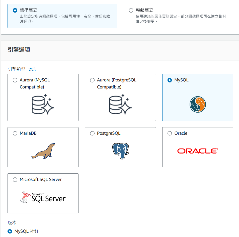Viewport: 239px width, 237px height.
Task: Click the MySQL engine label text
Action: [x=181, y=80]
